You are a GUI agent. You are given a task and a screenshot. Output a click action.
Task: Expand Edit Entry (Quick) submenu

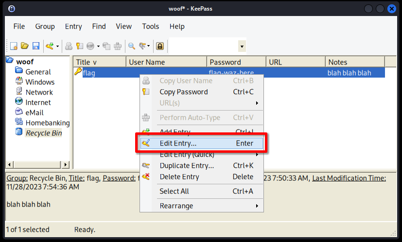click(202, 155)
